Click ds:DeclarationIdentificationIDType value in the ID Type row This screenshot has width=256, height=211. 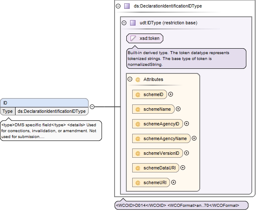click(x=52, y=111)
